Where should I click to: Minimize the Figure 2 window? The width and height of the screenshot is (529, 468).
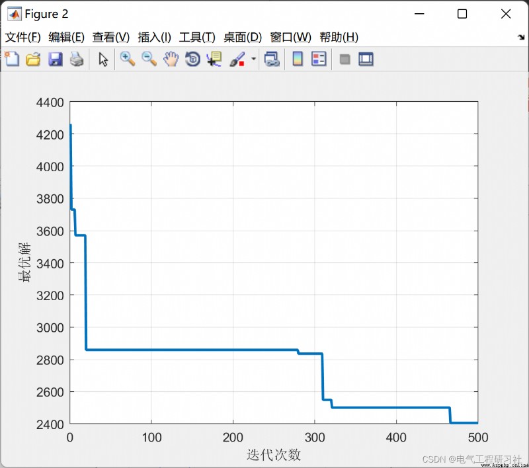pyautogui.click(x=419, y=14)
